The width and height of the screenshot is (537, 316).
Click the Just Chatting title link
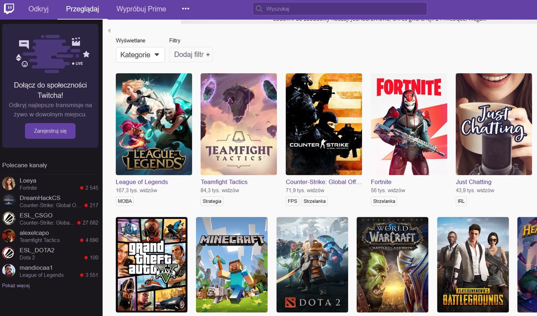(x=474, y=182)
